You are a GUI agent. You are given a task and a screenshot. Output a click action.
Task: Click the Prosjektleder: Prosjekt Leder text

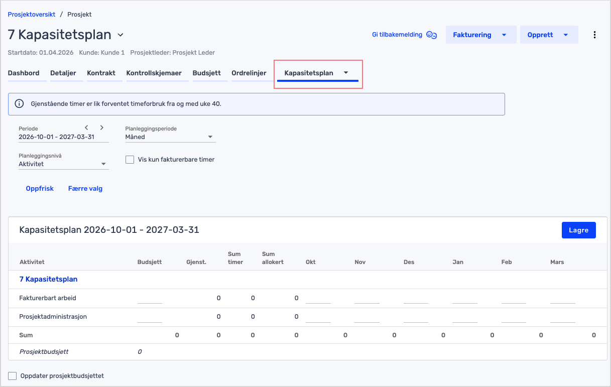[172, 53]
